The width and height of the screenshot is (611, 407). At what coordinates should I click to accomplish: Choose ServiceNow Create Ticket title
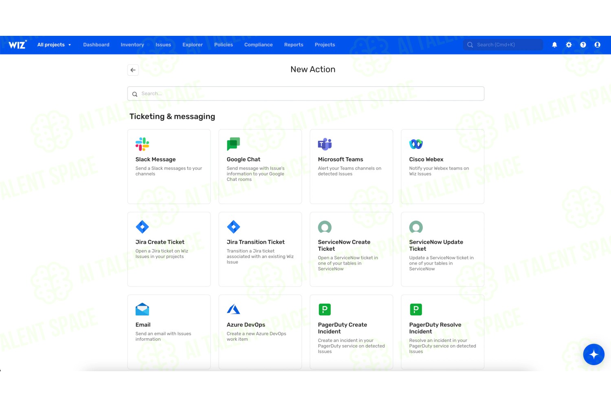(344, 245)
